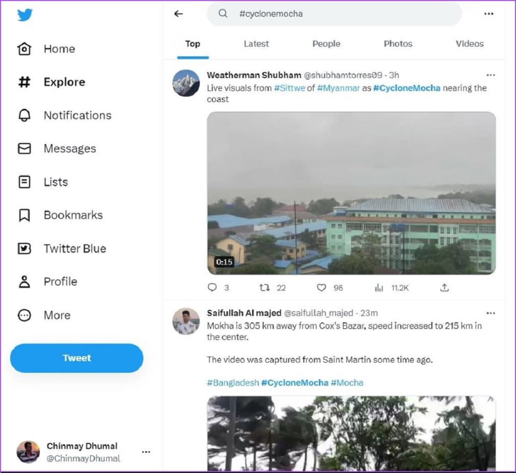Open the #Sittwe hashtag link
The height and width of the screenshot is (473, 516).
(x=290, y=88)
